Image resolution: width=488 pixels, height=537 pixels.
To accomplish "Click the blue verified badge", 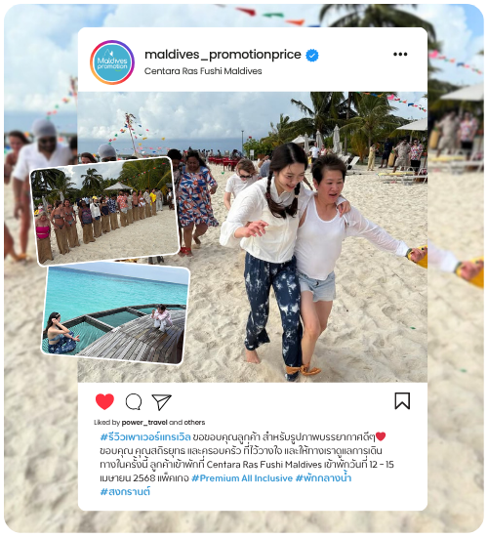I will tap(312, 55).
